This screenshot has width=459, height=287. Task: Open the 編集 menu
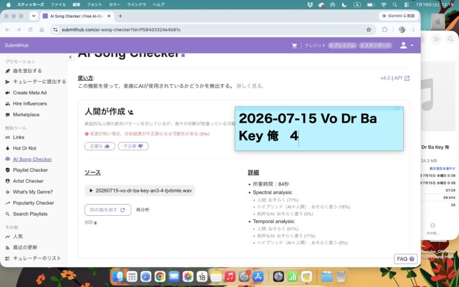tap(76, 5)
